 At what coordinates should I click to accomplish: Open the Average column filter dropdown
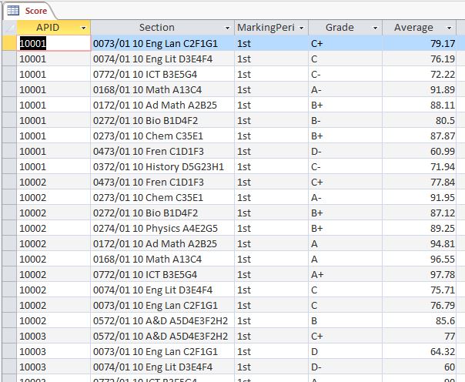[x=450, y=28]
